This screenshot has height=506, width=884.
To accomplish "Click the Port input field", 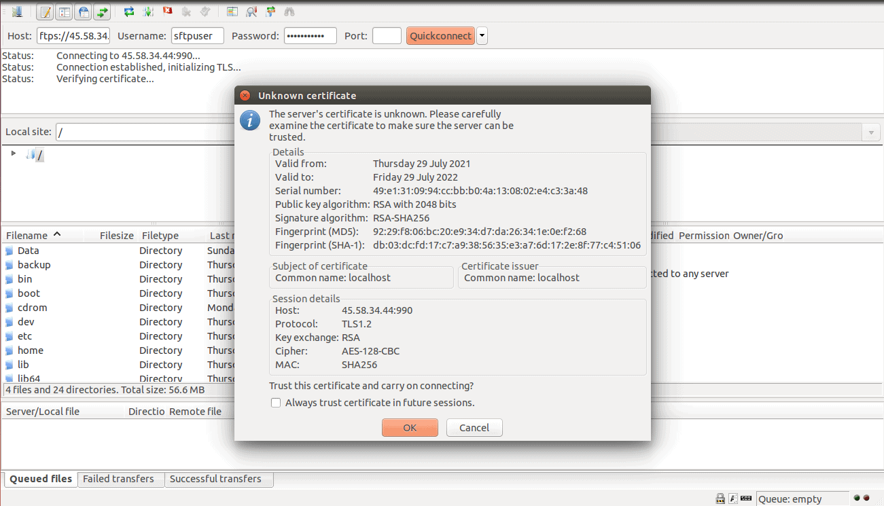I will (x=387, y=36).
